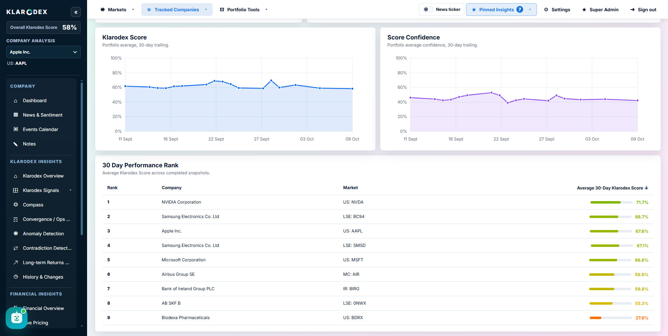Collapse the sidebar with the double-chevron button
This screenshot has width=668, height=336.
(76, 12)
